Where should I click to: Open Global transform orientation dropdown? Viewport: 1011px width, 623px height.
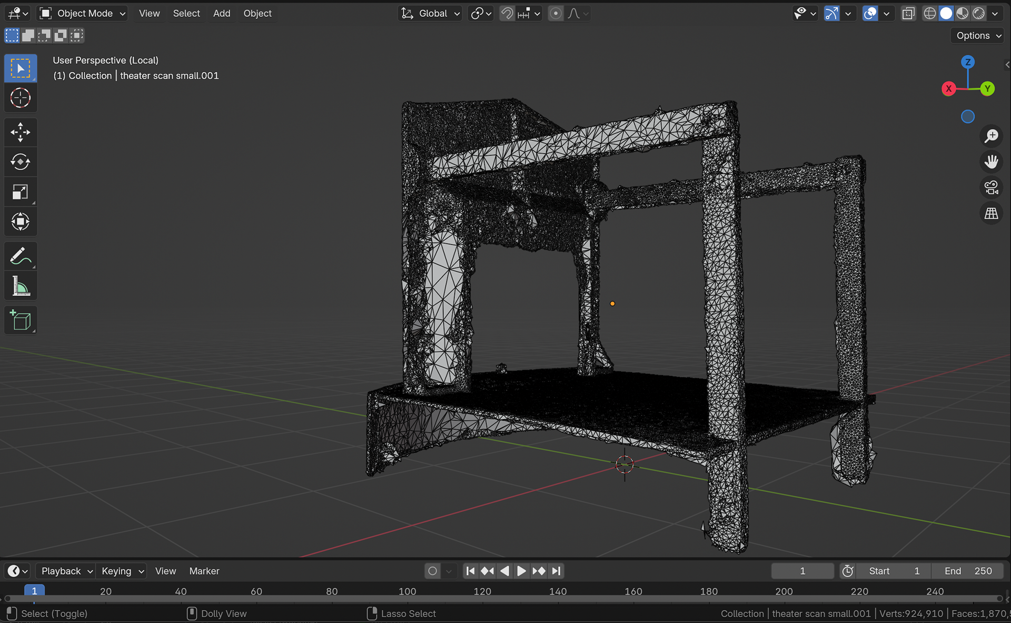click(x=430, y=13)
